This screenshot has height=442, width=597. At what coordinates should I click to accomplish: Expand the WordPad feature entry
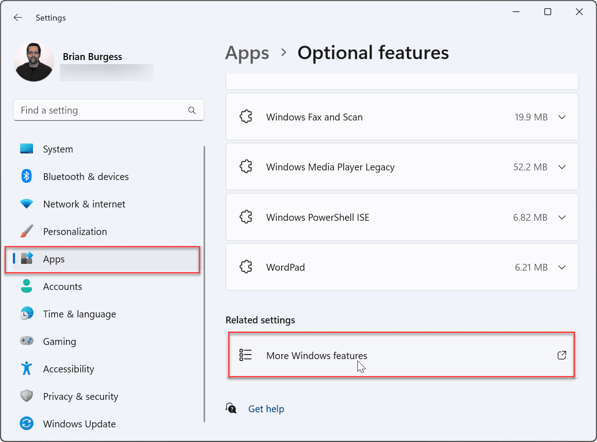(562, 267)
